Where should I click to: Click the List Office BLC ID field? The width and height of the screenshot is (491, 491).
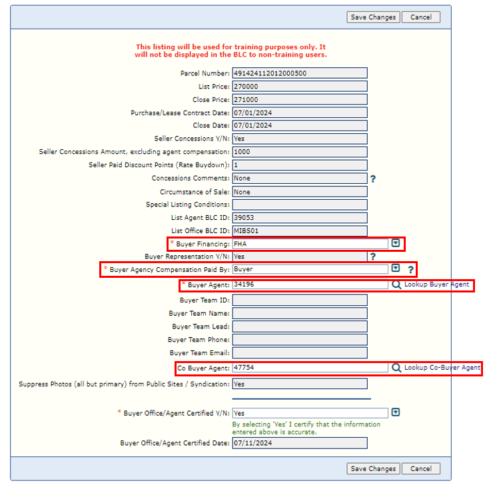[x=300, y=231]
